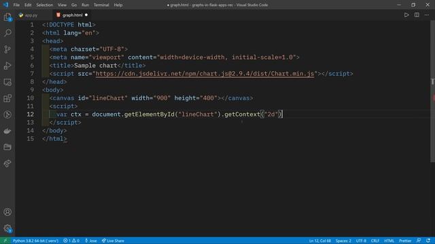Click line number 12 in gutter
This screenshot has width=435, height=244.
30,115
